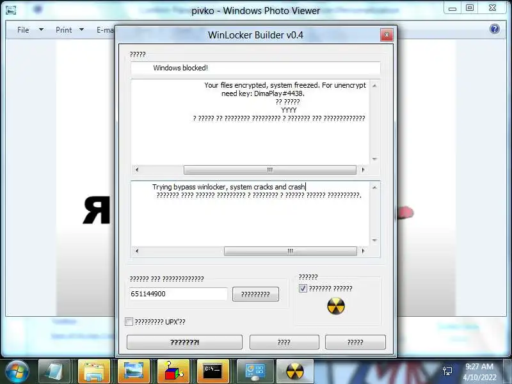The image size is (512, 384).
Task: Toggle the checked checkbox above radioactive icon
Action: click(x=303, y=289)
